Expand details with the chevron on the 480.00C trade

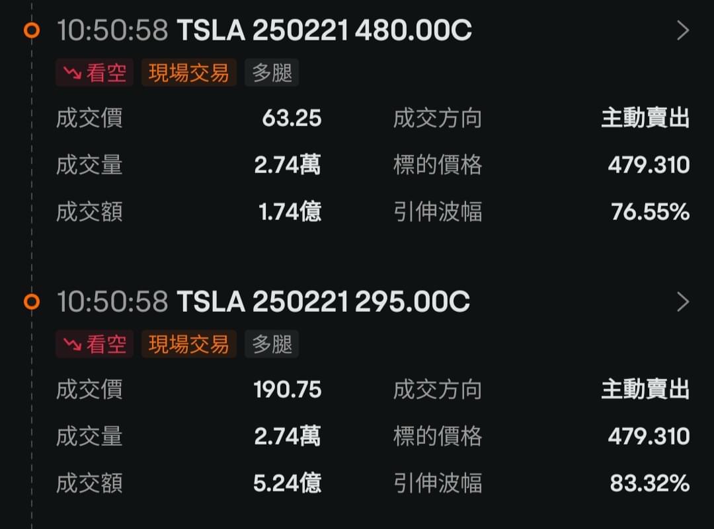pyautogui.click(x=684, y=30)
